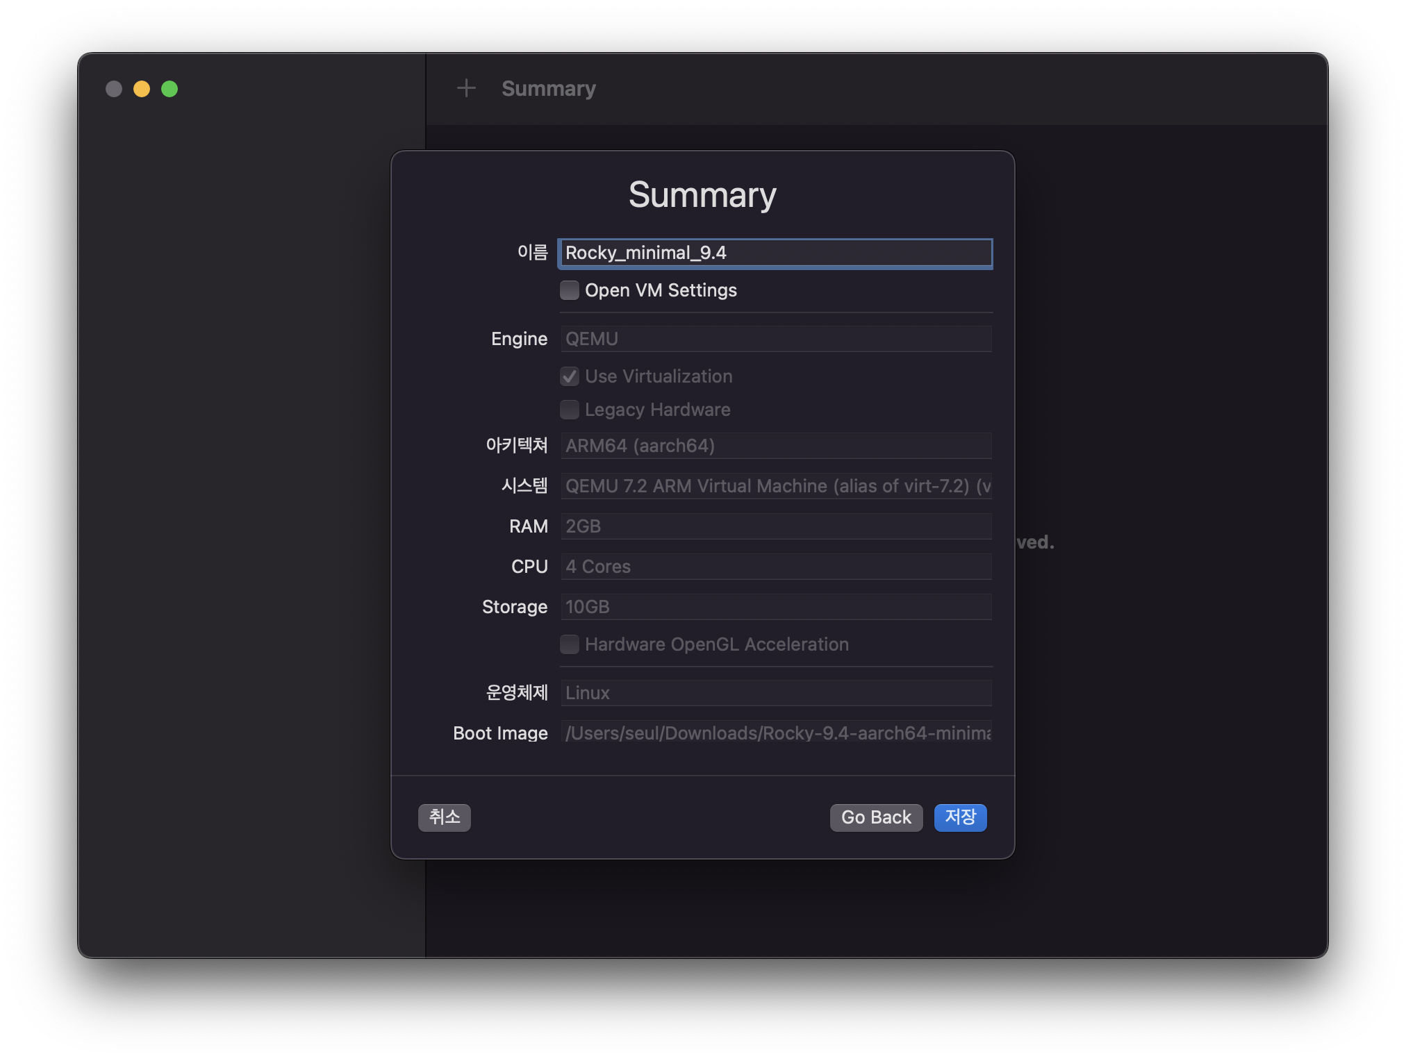
Task: Click the Engine QEMU field
Action: click(x=775, y=339)
